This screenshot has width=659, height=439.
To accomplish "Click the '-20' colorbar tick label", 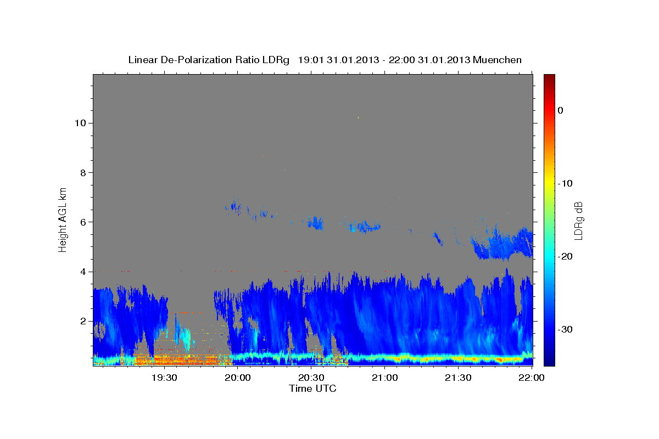I will pyautogui.click(x=565, y=256).
